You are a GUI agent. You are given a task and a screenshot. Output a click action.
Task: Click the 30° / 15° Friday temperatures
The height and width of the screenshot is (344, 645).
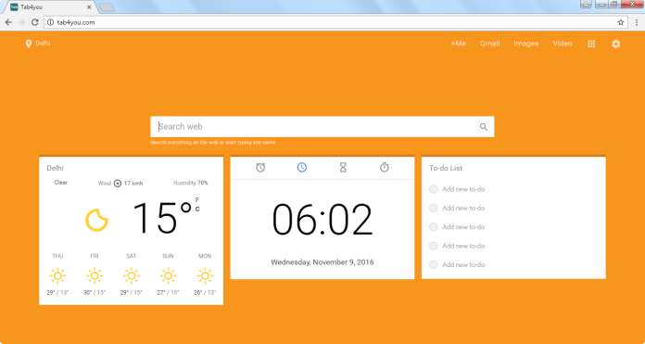point(95,293)
